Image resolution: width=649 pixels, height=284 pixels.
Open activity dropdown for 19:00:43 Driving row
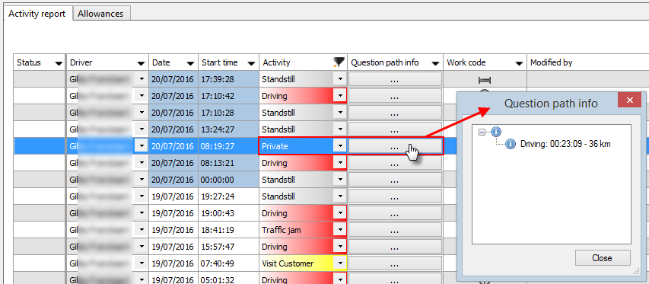(340, 213)
